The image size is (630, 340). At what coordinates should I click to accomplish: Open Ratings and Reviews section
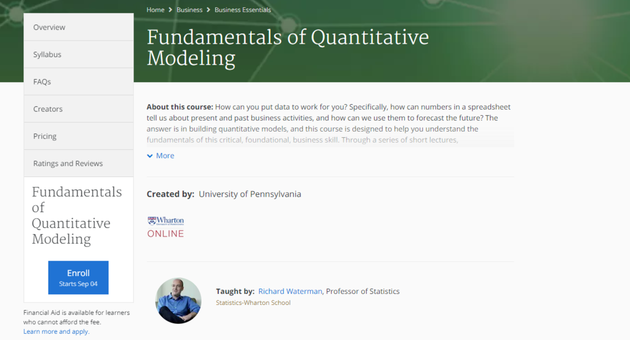coord(79,164)
